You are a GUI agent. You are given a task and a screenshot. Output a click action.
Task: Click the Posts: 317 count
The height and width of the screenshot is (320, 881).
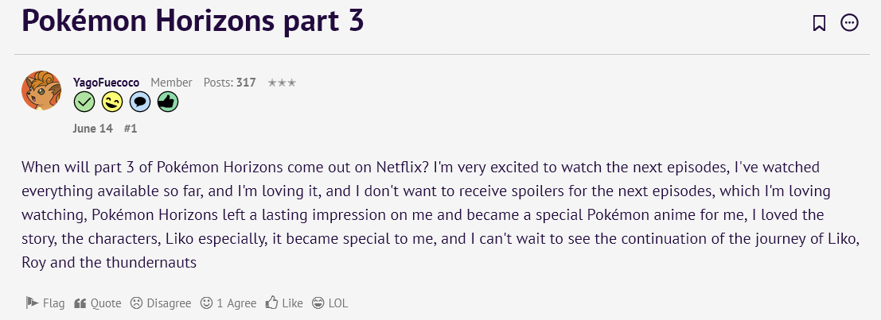coord(229,83)
